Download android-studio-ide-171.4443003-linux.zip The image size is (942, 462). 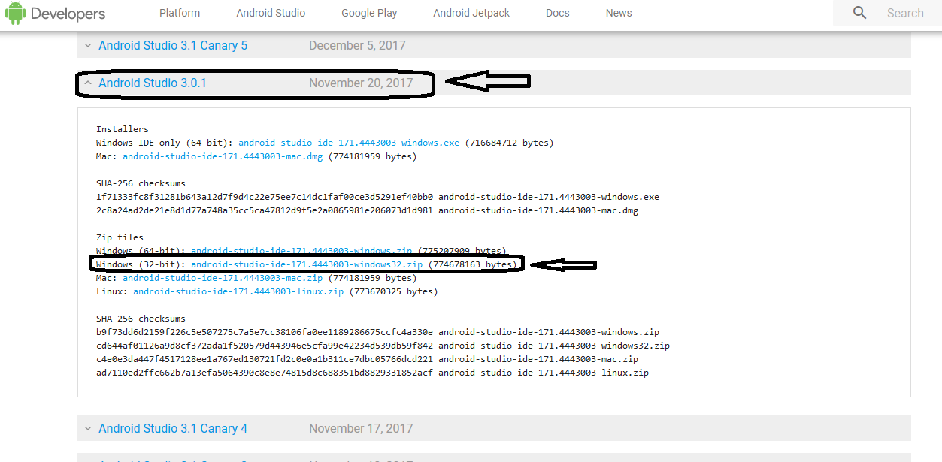238,291
